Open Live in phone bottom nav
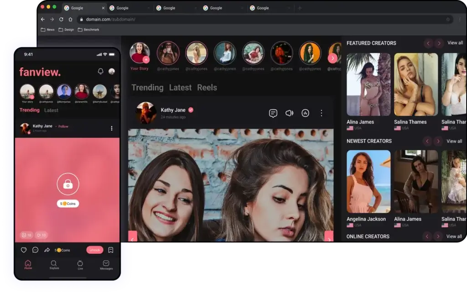467x294 pixels. click(80, 265)
